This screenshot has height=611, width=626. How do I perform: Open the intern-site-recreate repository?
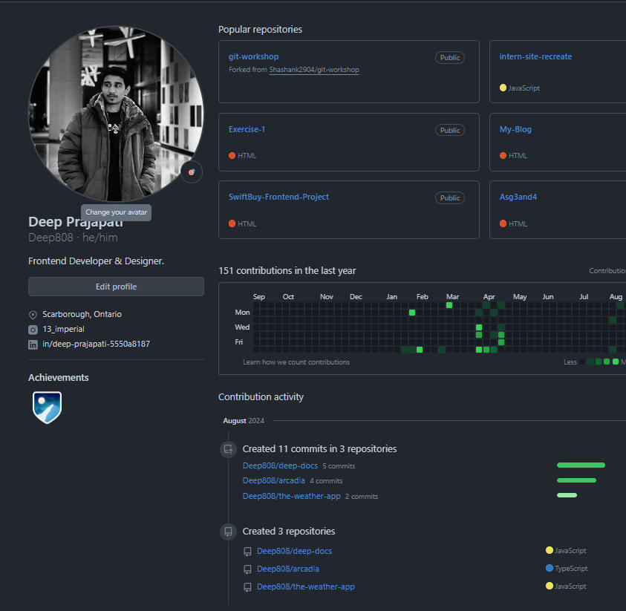tap(535, 56)
